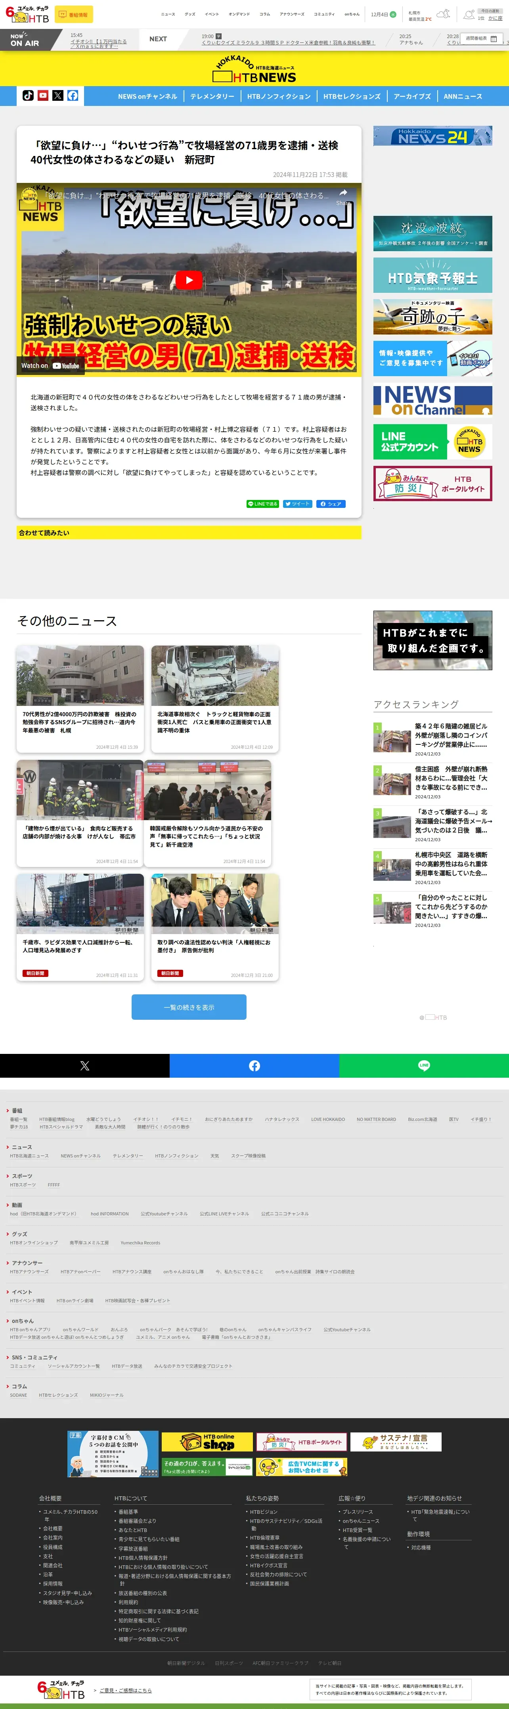Select the NEWS onチャンネル tab
The image size is (509, 1709).
coord(148,96)
